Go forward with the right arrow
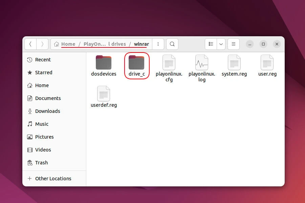The image size is (305, 203). [42, 44]
